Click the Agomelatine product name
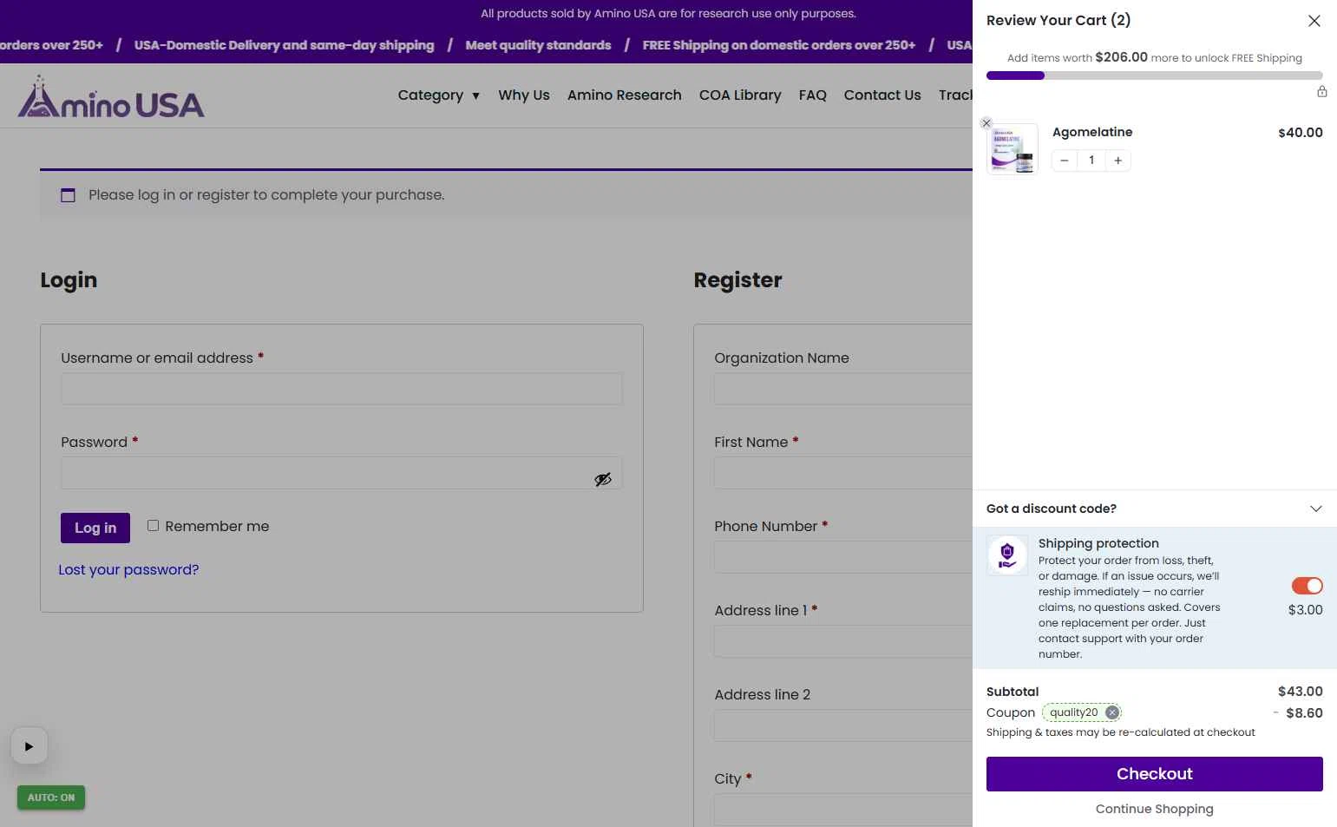 pyautogui.click(x=1092, y=132)
